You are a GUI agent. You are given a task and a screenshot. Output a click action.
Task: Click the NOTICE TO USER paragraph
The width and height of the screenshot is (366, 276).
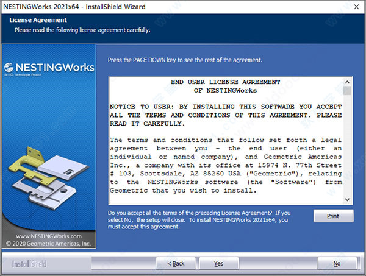(225, 115)
